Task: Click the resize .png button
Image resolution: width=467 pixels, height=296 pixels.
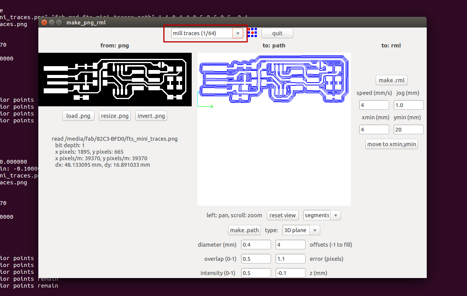Action: (115, 116)
